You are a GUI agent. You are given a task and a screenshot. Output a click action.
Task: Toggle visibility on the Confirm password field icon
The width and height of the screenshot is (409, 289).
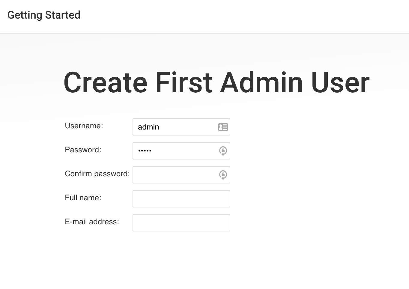[223, 175]
